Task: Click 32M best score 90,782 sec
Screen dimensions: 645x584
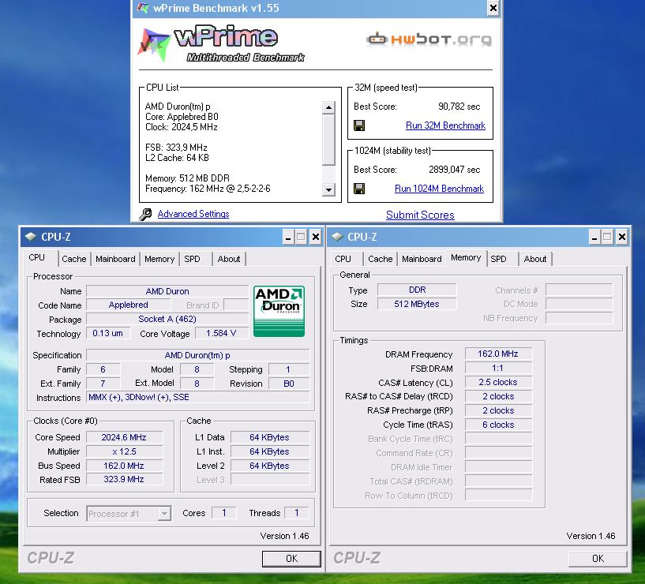Action: coord(459,107)
